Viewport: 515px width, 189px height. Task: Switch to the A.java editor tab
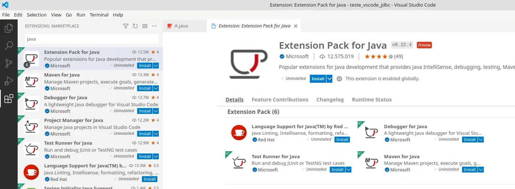pyautogui.click(x=185, y=26)
